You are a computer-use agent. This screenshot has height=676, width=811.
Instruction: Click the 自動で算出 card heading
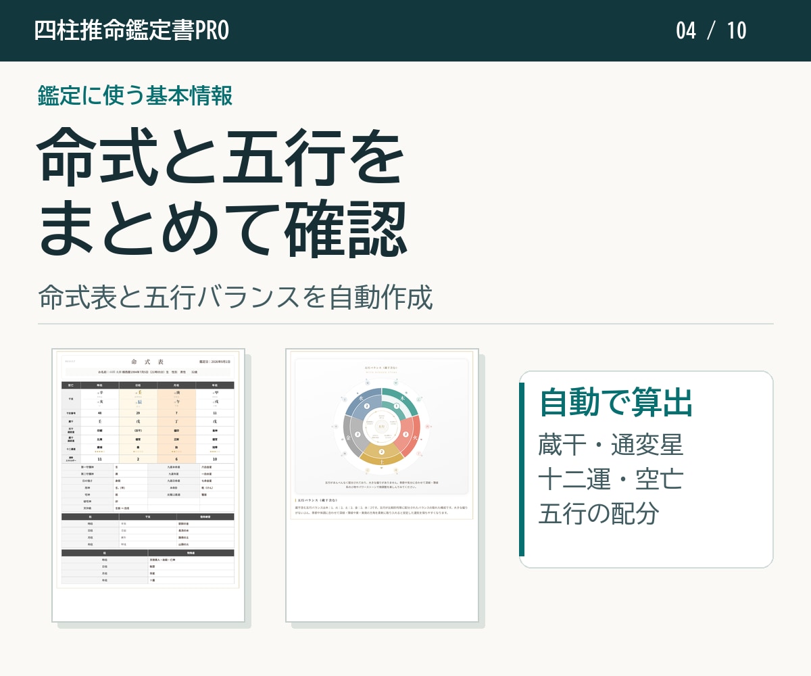click(x=616, y=403)
